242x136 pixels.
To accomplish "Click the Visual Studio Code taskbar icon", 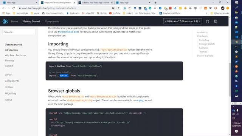I will click(236, 37).
